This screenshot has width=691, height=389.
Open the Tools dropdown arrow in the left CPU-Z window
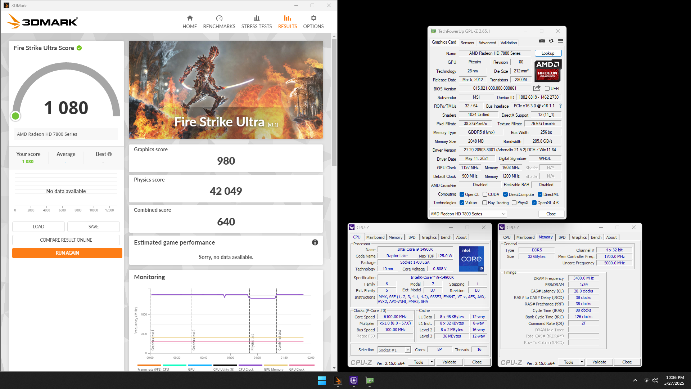432,362
